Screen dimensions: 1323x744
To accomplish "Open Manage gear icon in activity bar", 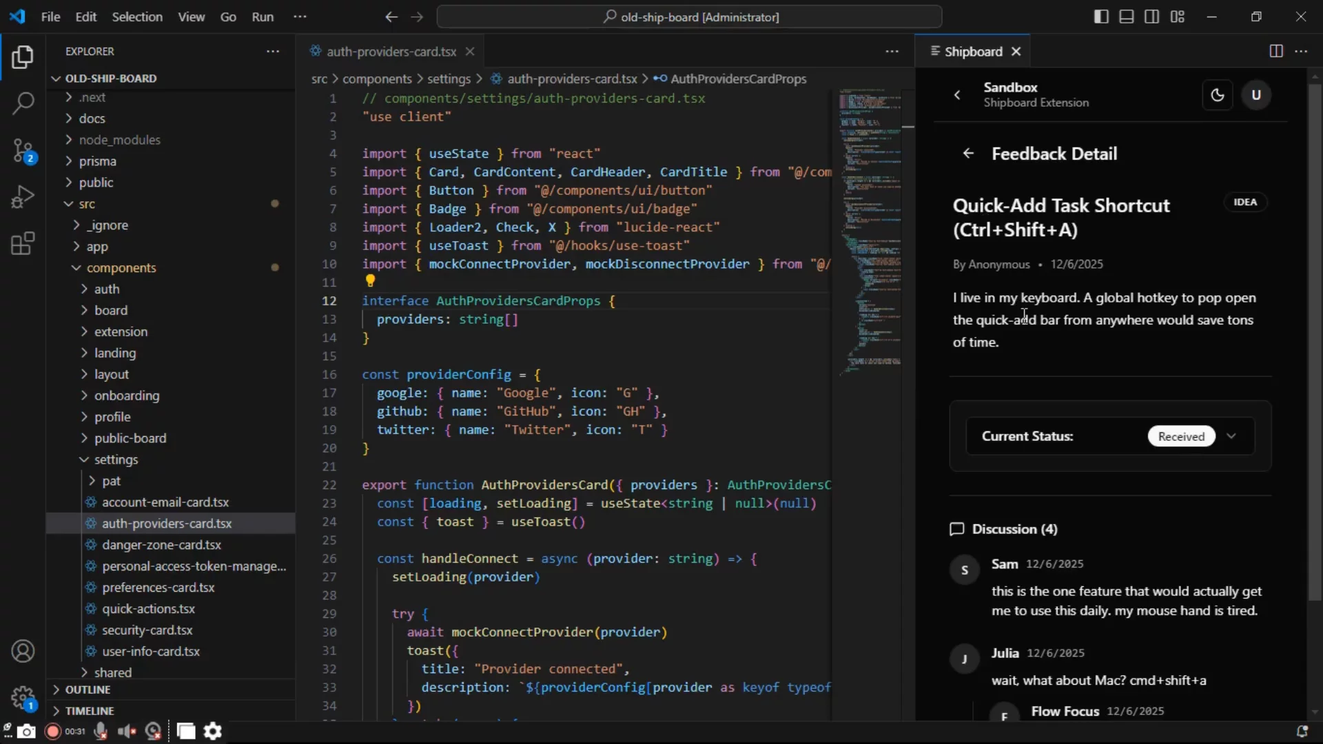I will tap(23, 697).
